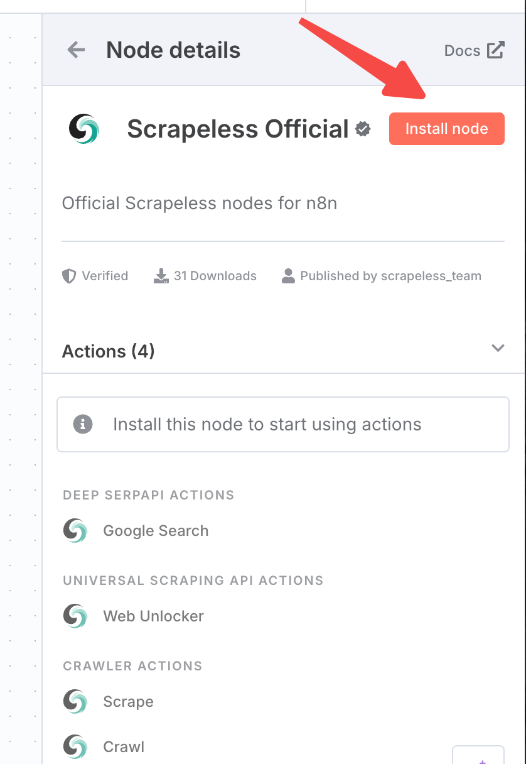Image resolution: width=526 pixels, height=764 pixels.
Task: Click the Crawl action icon
Action: click(75, 747)
